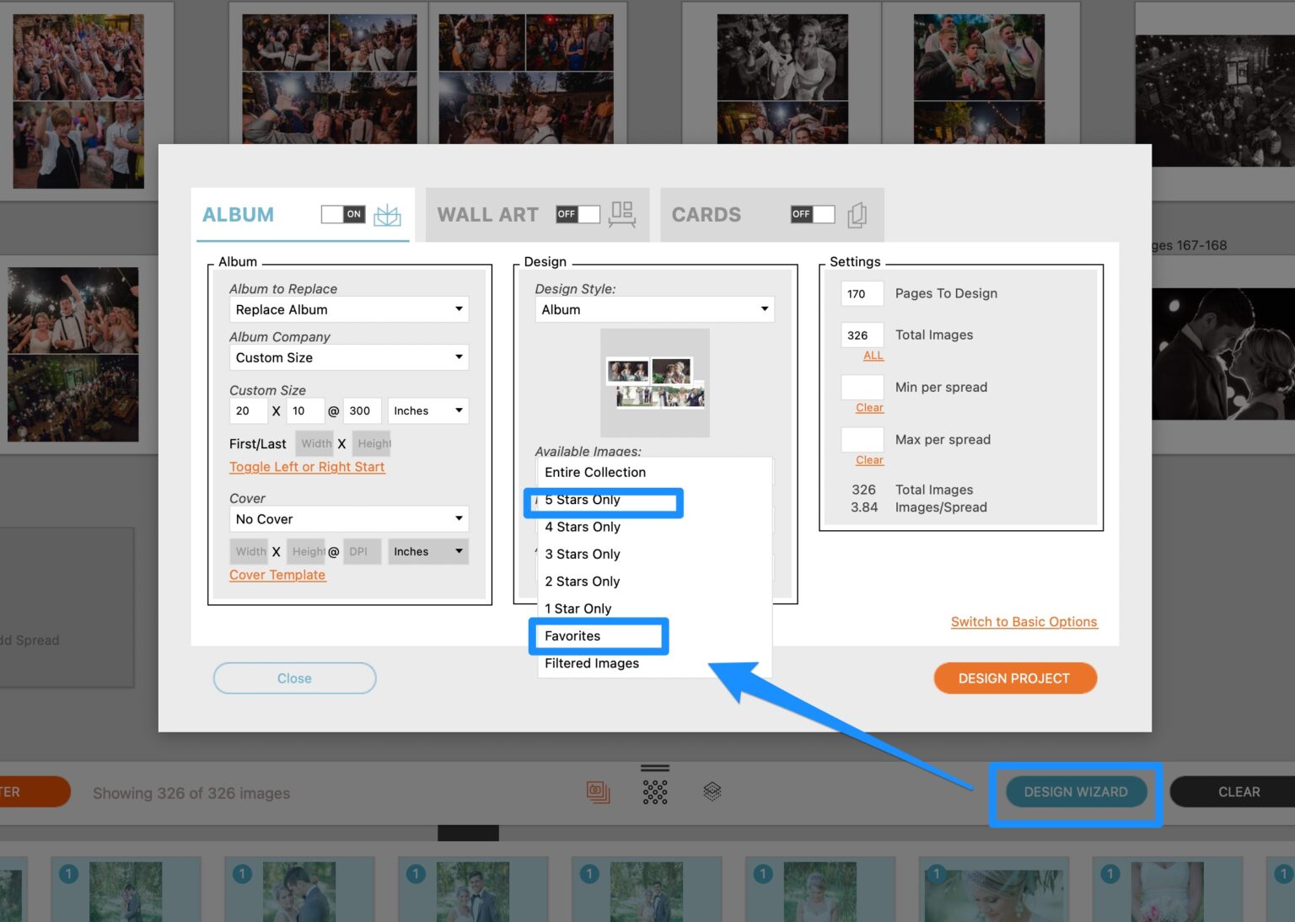Click the Switch to Basic Options link
This screenshot has width=1295, height=922.
click(1024, 621)
